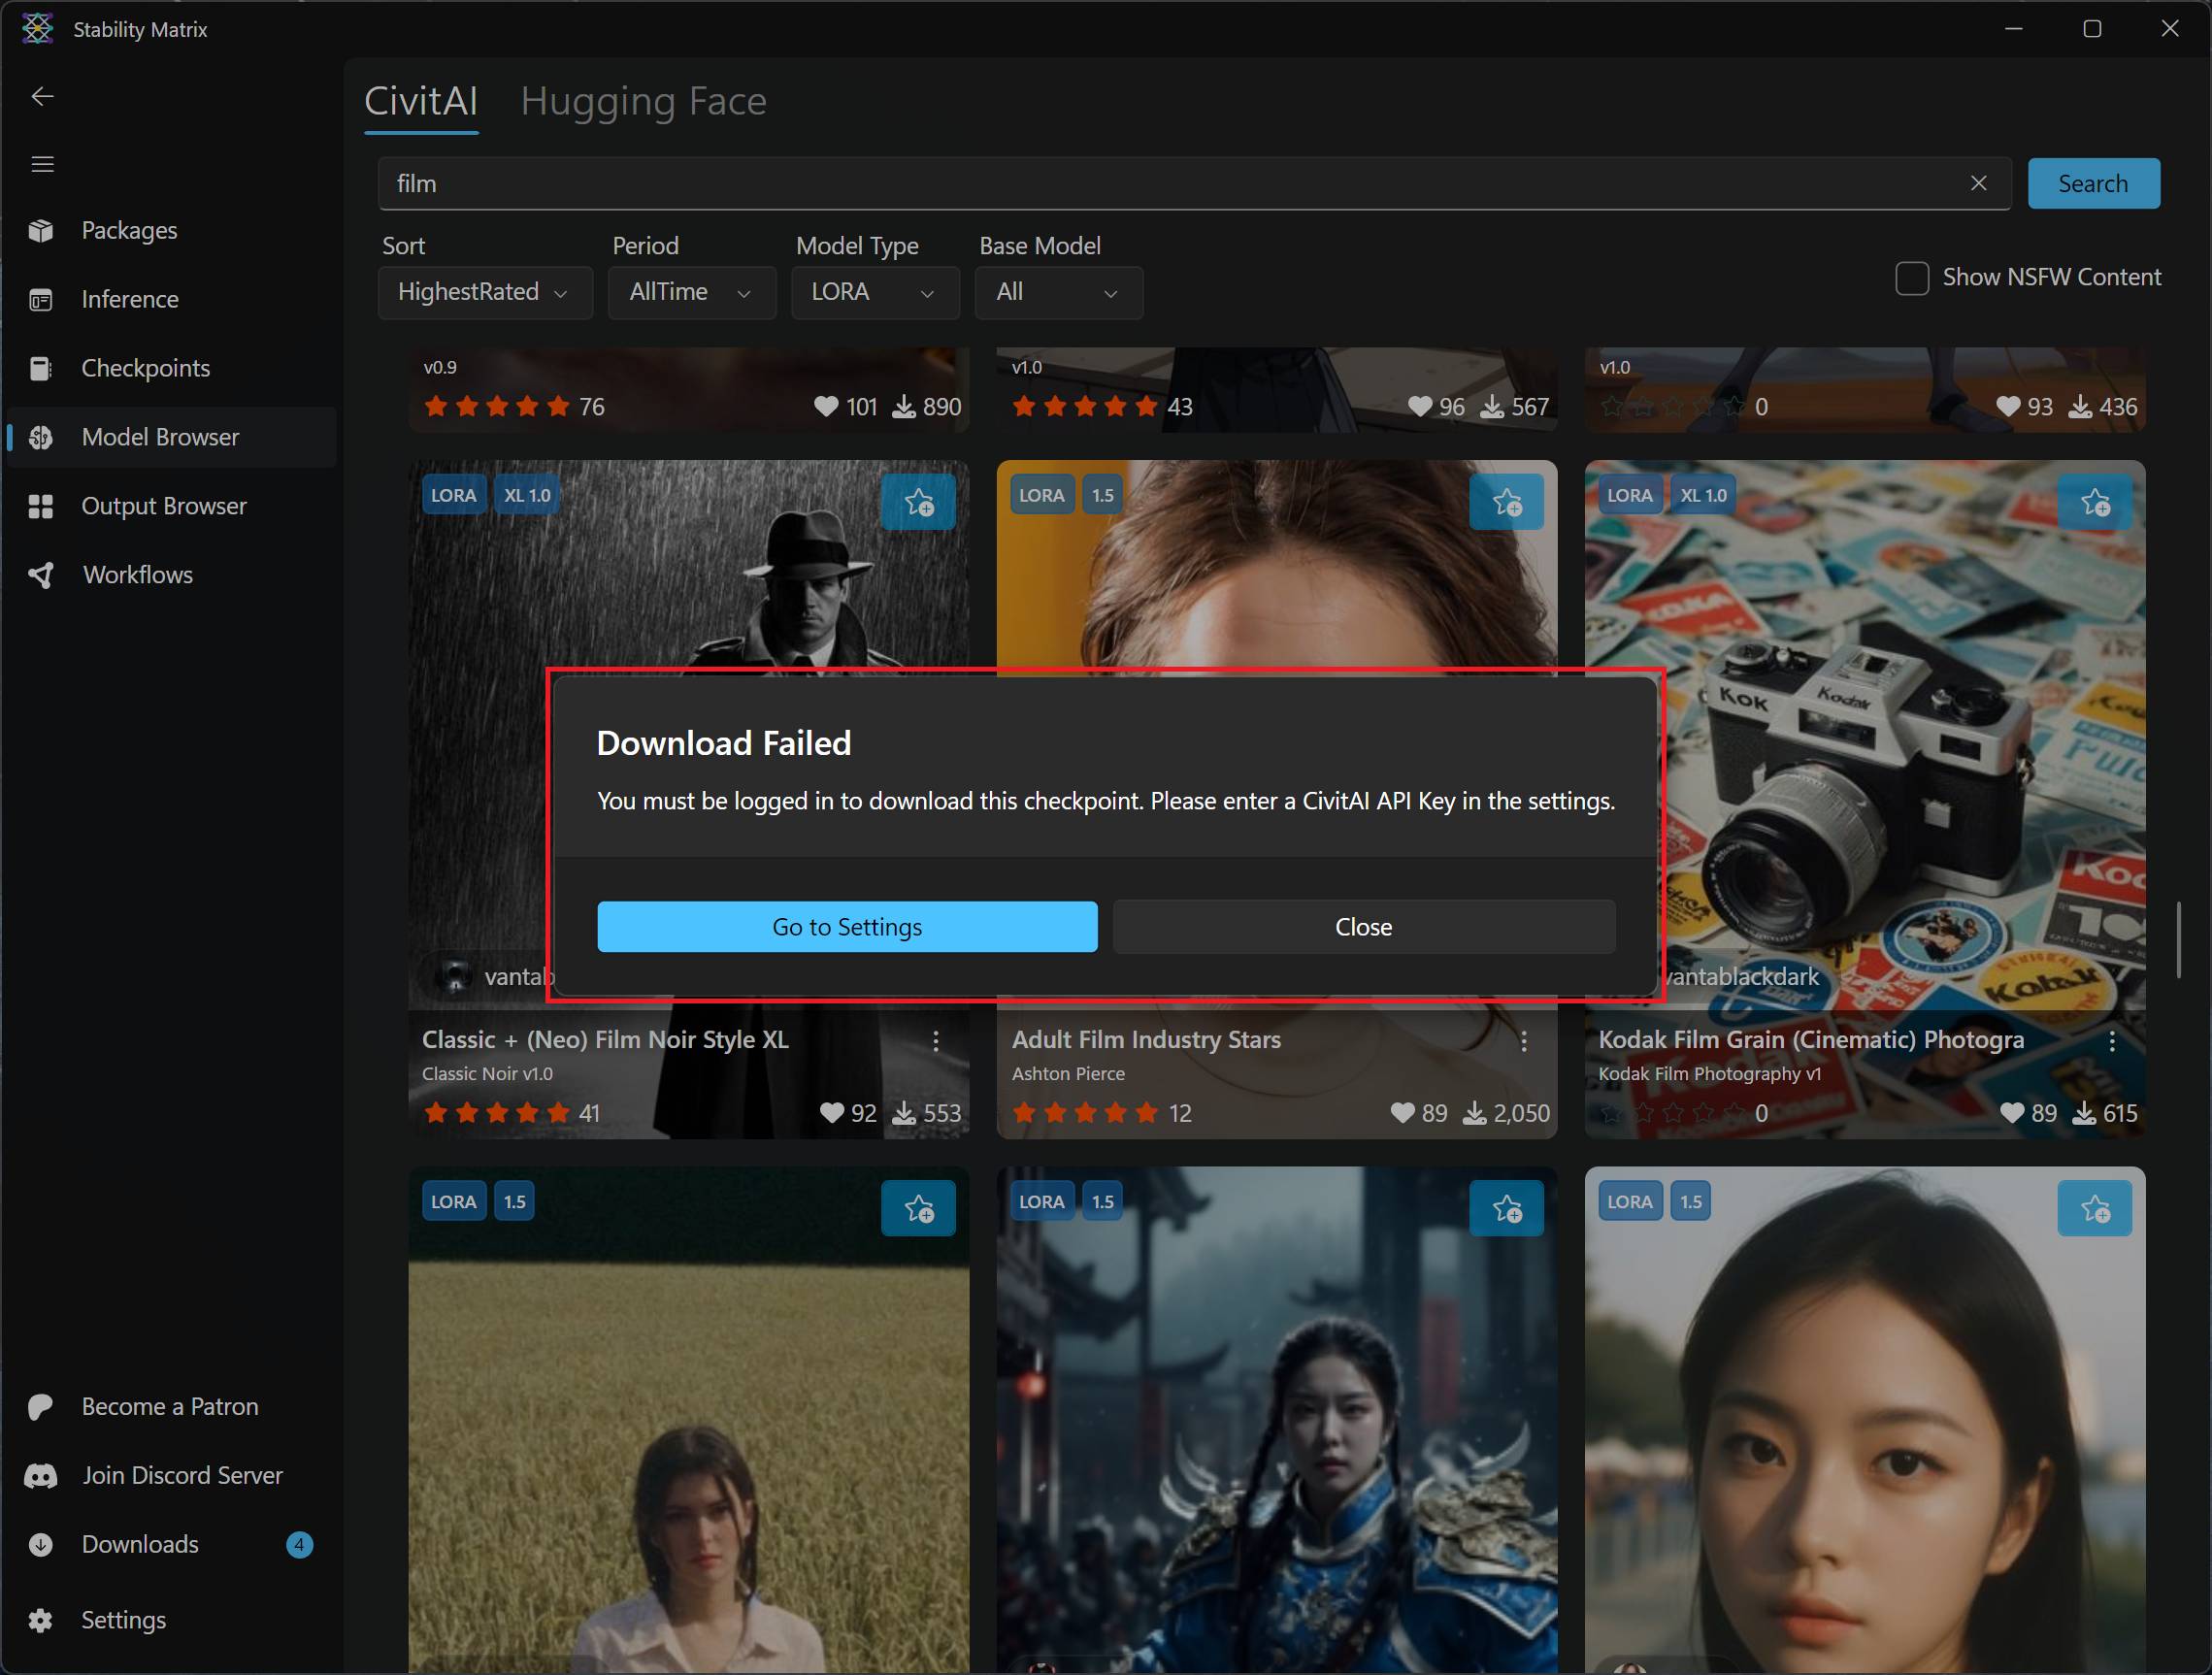Dismiss dialog with Close button
The height and width of the screenshot is (1675, 2212).
[1363, 927]
